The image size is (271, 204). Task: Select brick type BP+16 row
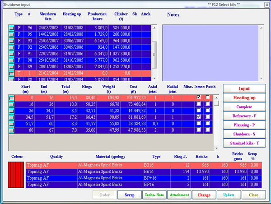click(x=144, y=178)
